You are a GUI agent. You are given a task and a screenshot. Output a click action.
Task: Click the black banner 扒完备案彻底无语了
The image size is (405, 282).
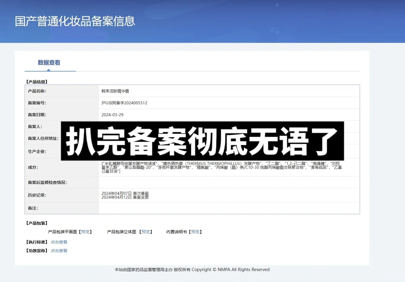(202, 141)
